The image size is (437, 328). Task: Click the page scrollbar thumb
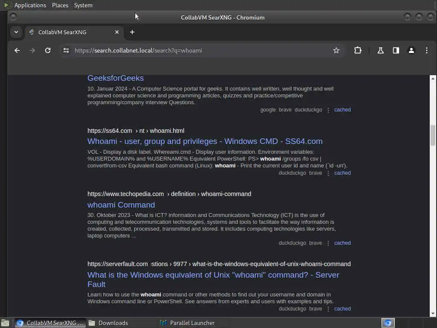coord(433,135)
